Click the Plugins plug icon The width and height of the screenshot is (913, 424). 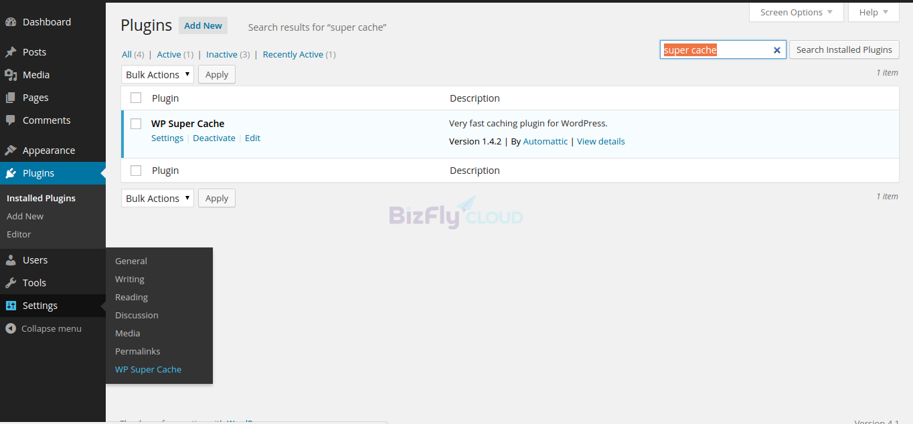tap(11, 173)
